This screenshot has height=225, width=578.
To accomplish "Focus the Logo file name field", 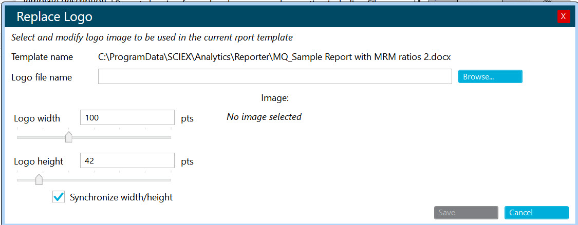I will click(275, 76).
